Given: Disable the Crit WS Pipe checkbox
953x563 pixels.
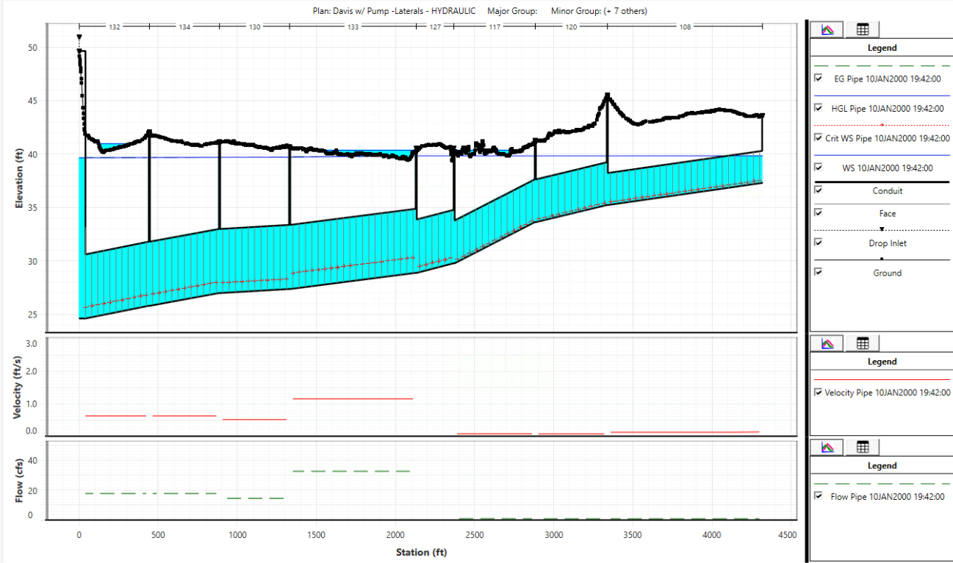Looking at the screenshot, I should [x=819, y=137].
